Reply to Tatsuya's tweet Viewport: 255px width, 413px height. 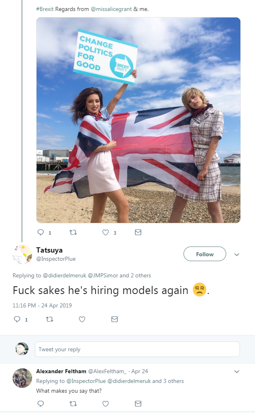coord(17,320)
